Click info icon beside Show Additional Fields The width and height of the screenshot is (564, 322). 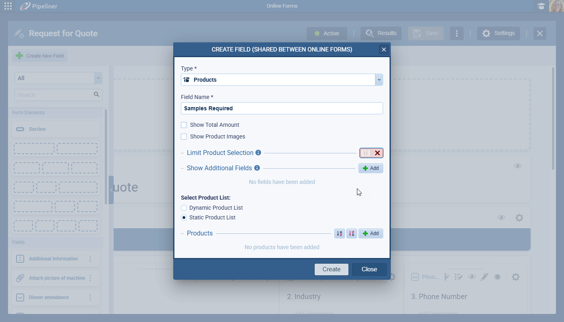257,168
